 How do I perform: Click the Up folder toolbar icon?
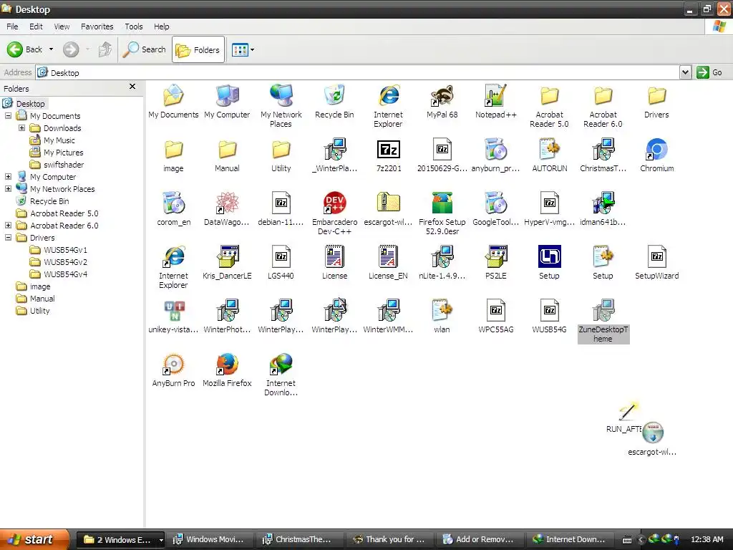click(x=105, y=49)
